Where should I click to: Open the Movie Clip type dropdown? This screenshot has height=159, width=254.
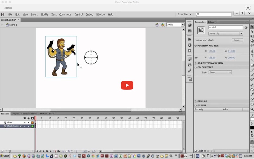click(225, 34)
